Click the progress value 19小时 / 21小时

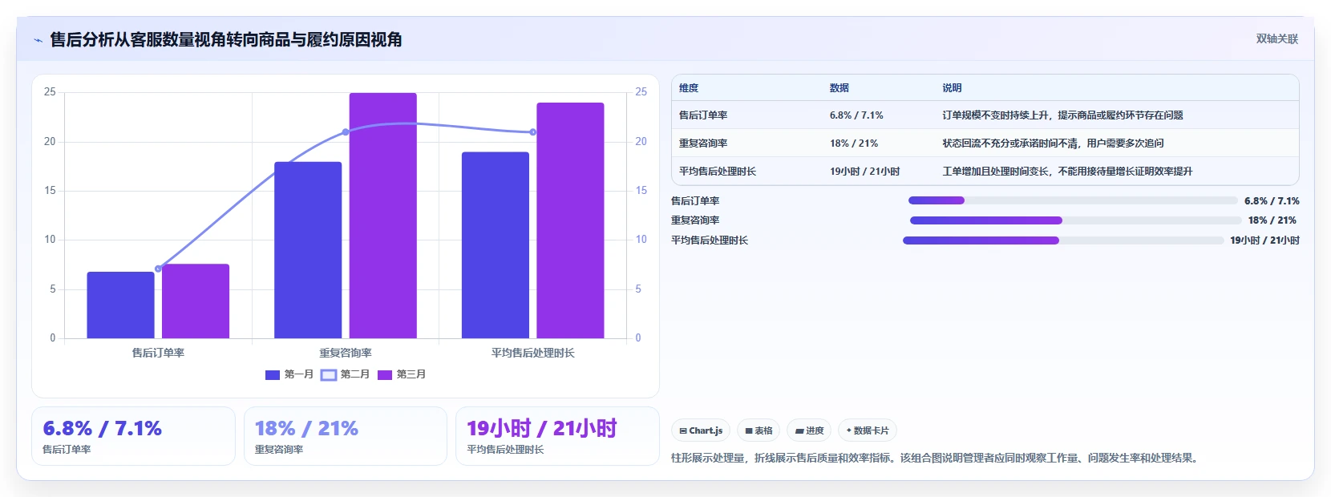1264,240
